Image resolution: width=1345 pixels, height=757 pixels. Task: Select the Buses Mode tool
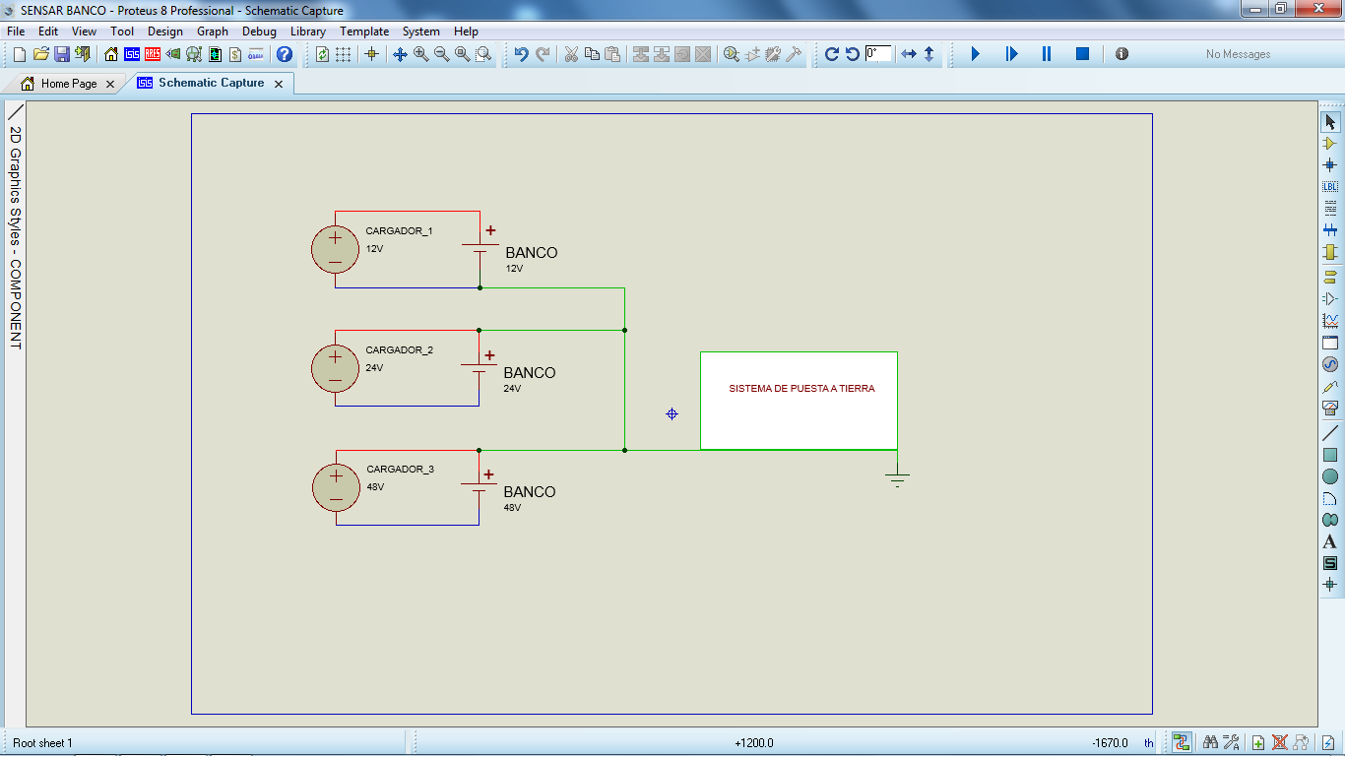pyautogui.click(x=1330, y=230)
